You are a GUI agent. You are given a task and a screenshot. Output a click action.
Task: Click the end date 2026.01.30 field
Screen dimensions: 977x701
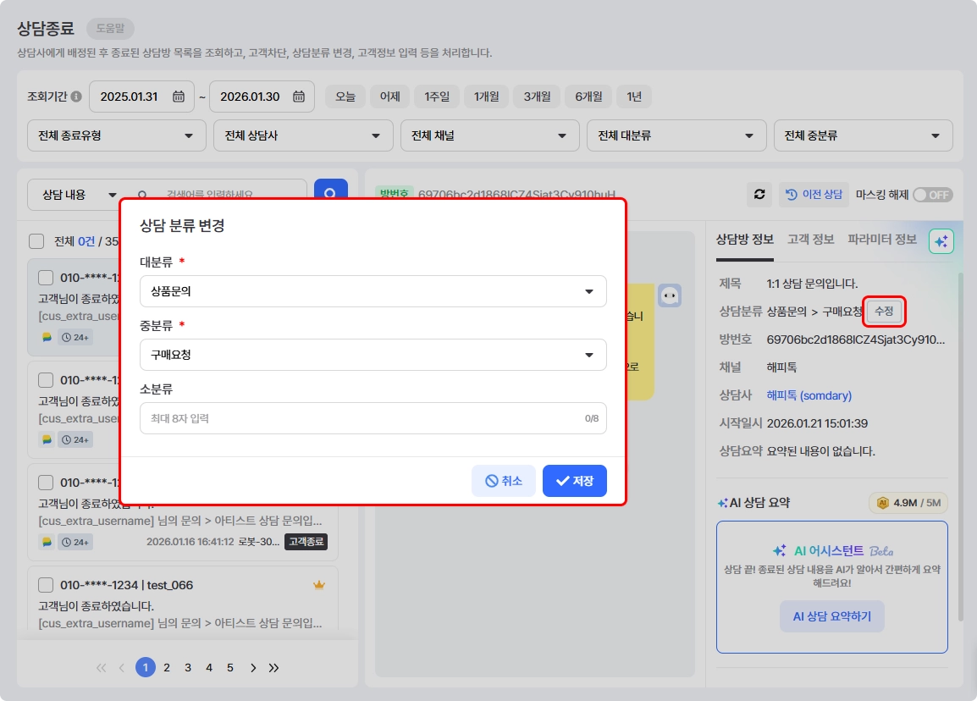[x=262, y=97]
